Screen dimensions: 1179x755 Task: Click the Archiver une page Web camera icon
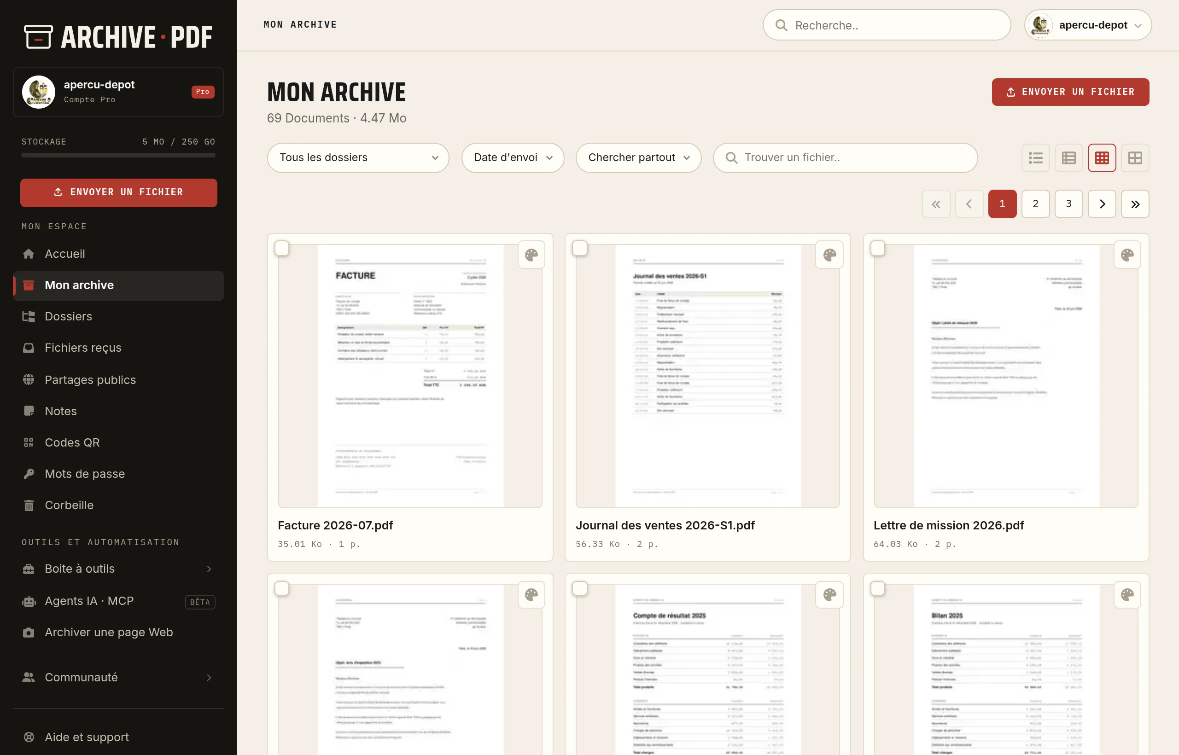click(x=29, y=633)
